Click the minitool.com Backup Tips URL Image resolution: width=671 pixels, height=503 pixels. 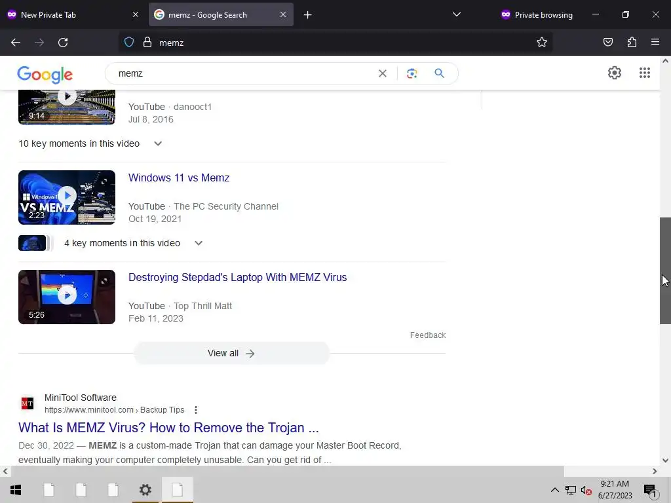pyautogui.click(x=114, y=410)
